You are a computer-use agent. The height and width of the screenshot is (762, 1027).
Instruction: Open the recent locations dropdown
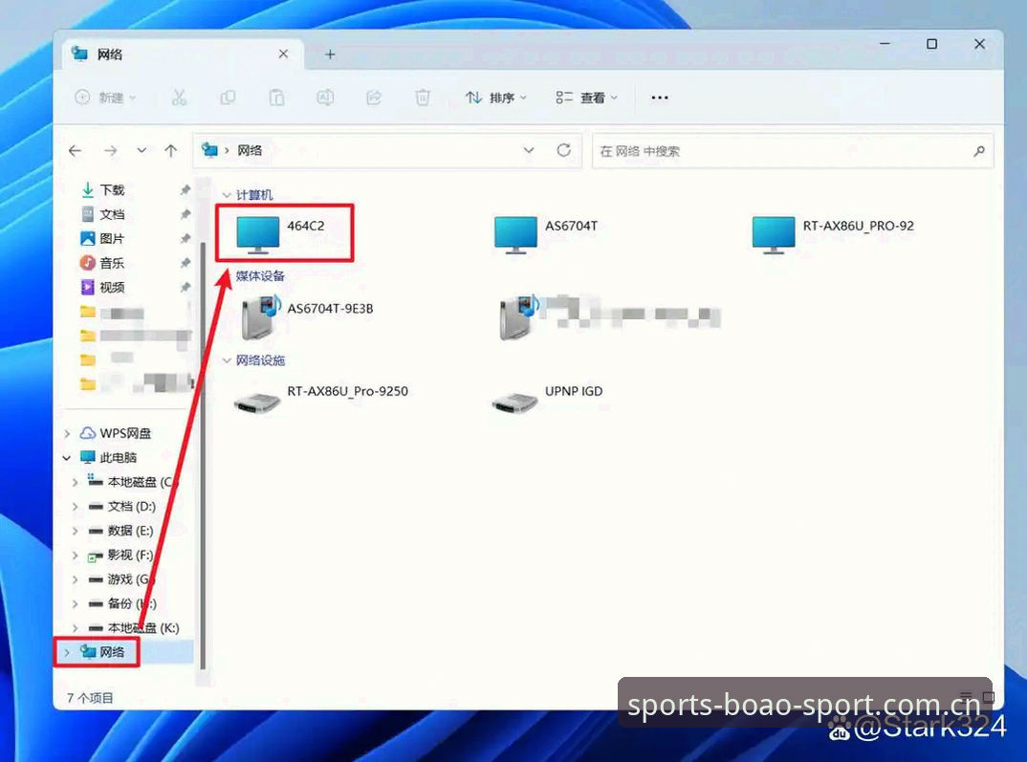(142, 150)
